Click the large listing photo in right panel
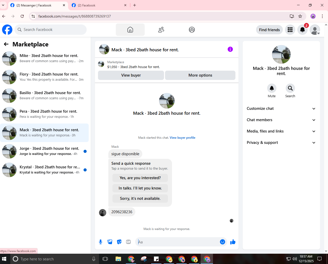This screenshot has width=328, height=264. coord(281,54)
